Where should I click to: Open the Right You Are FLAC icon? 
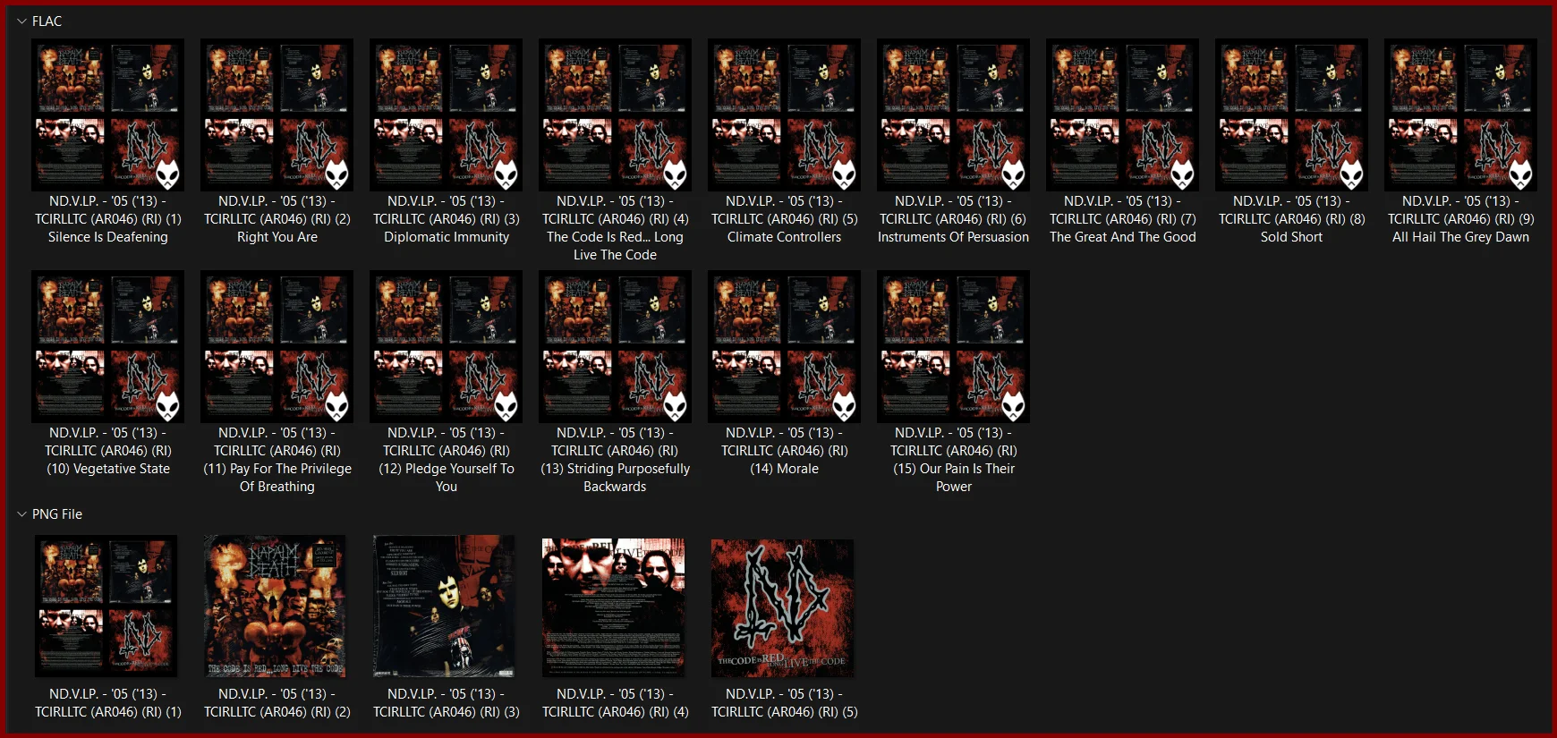click(x=277, y=115)
